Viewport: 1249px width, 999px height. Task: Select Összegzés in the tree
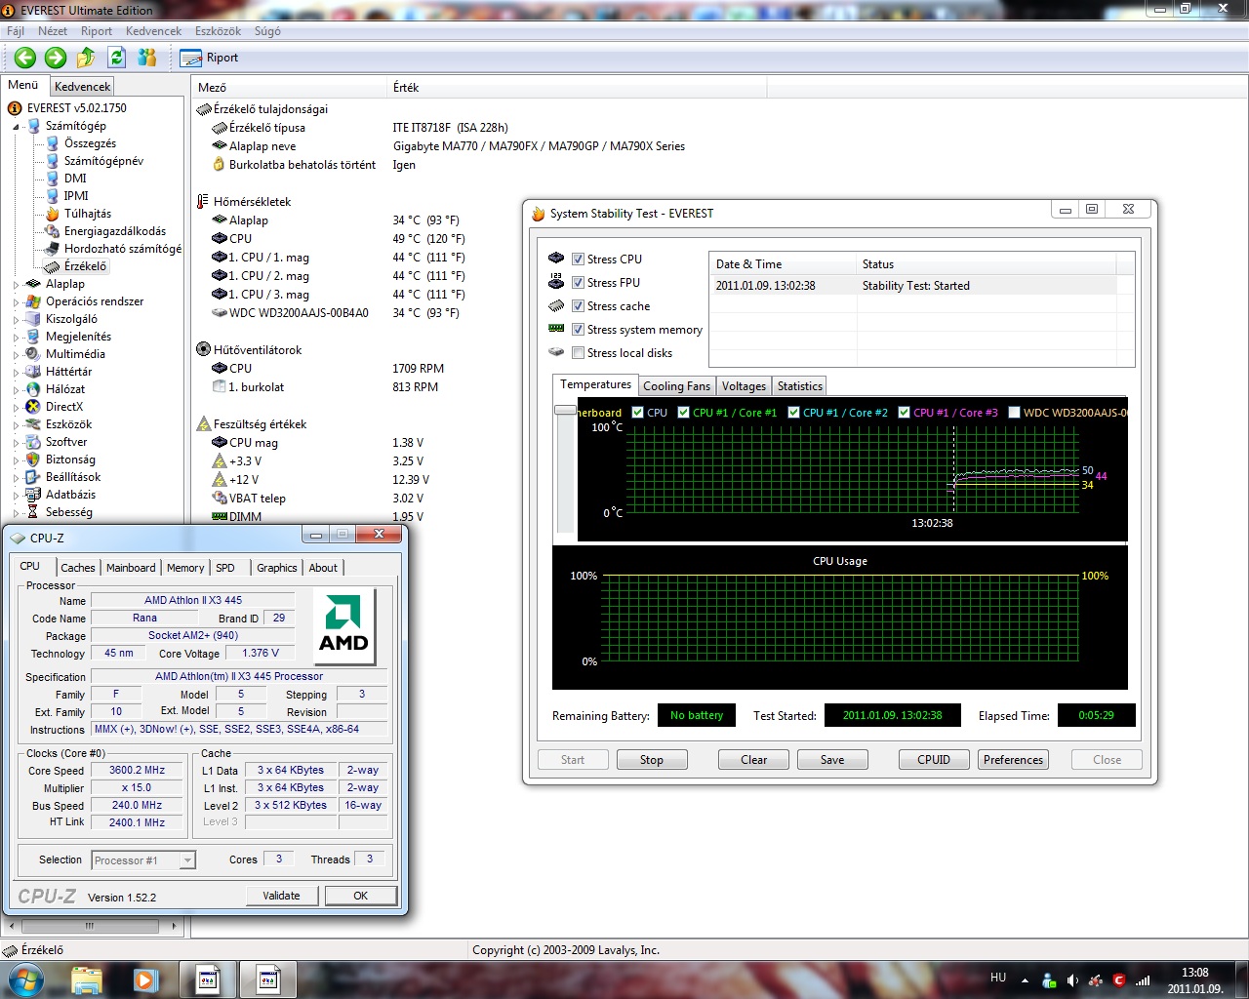pyautogui.click(x=90, y=143)
